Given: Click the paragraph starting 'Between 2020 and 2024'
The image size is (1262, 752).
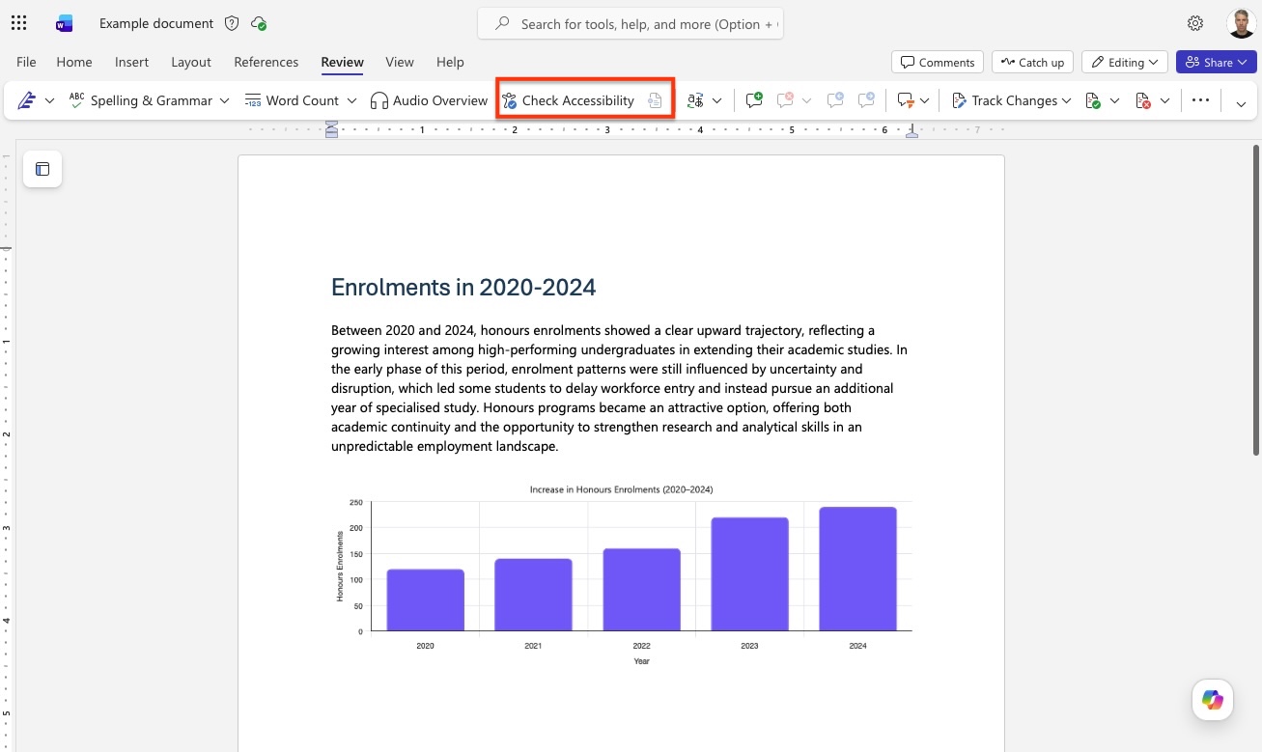Looking at the screenshot, I should point(619,388).
